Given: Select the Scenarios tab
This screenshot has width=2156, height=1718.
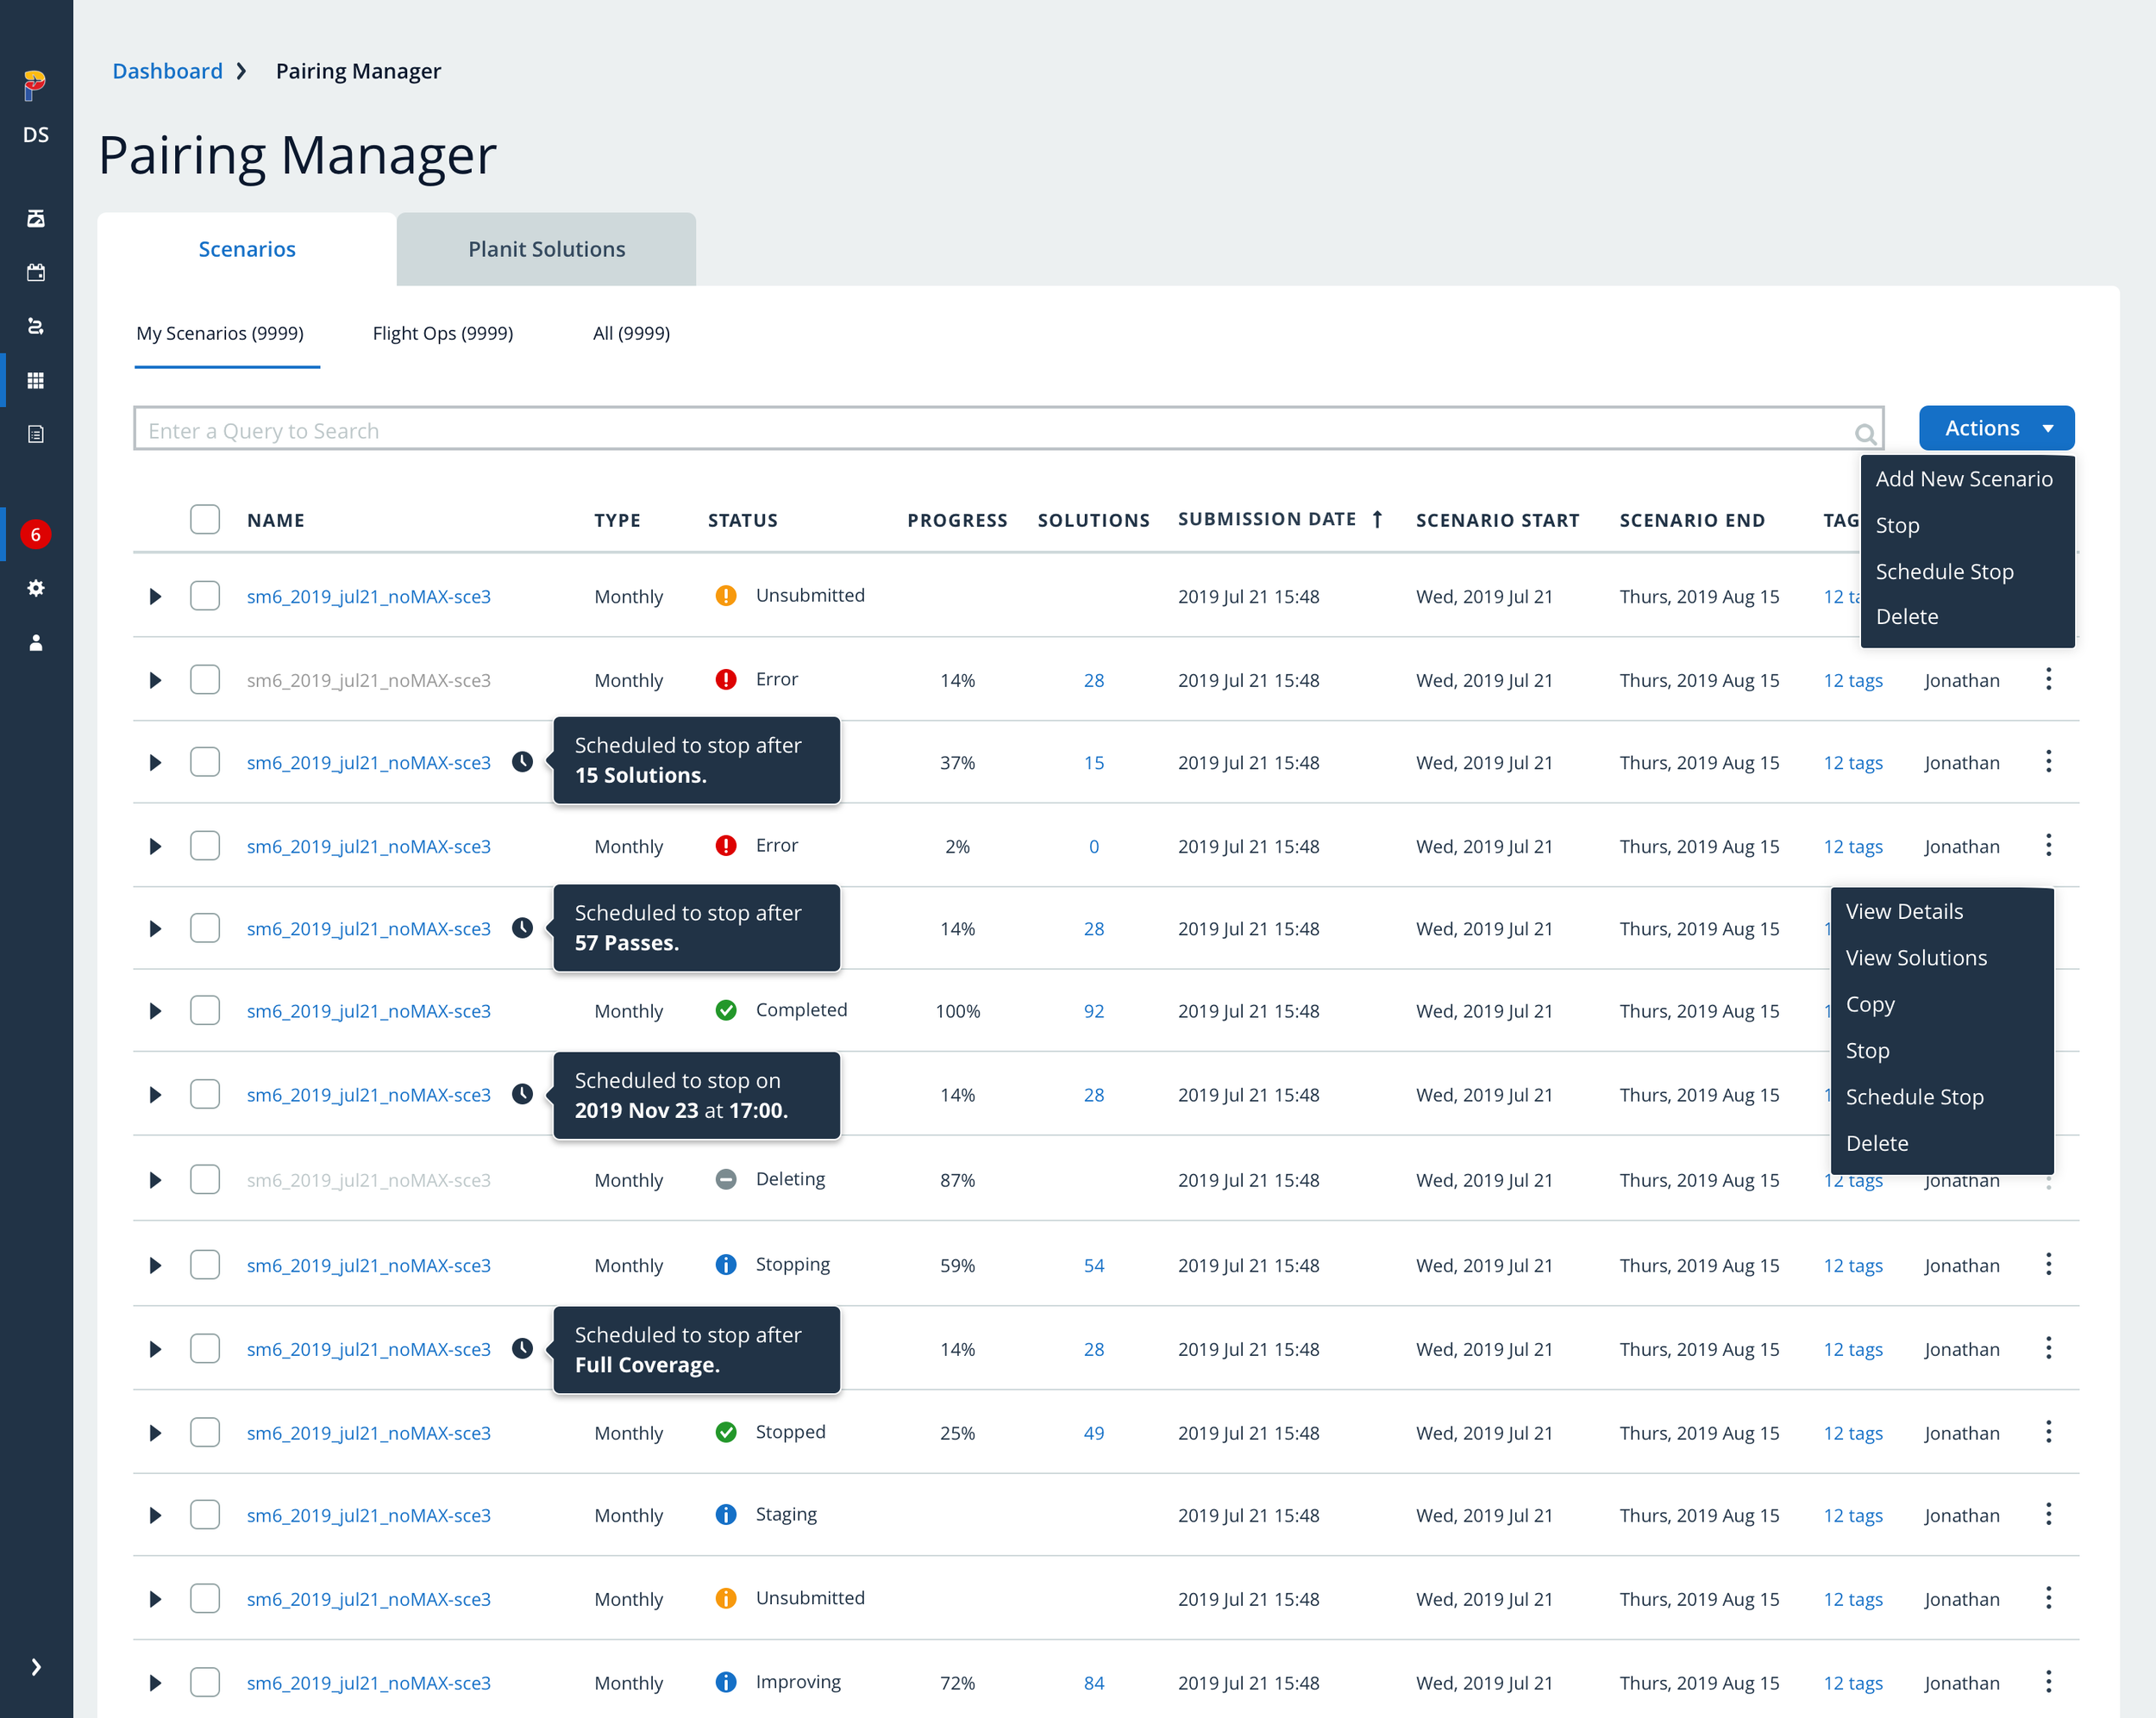Looking at the screenshot, I should coord(247,249).
